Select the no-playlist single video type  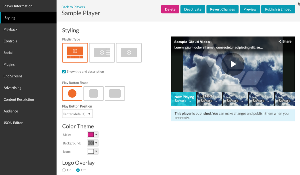pos(129,53)
